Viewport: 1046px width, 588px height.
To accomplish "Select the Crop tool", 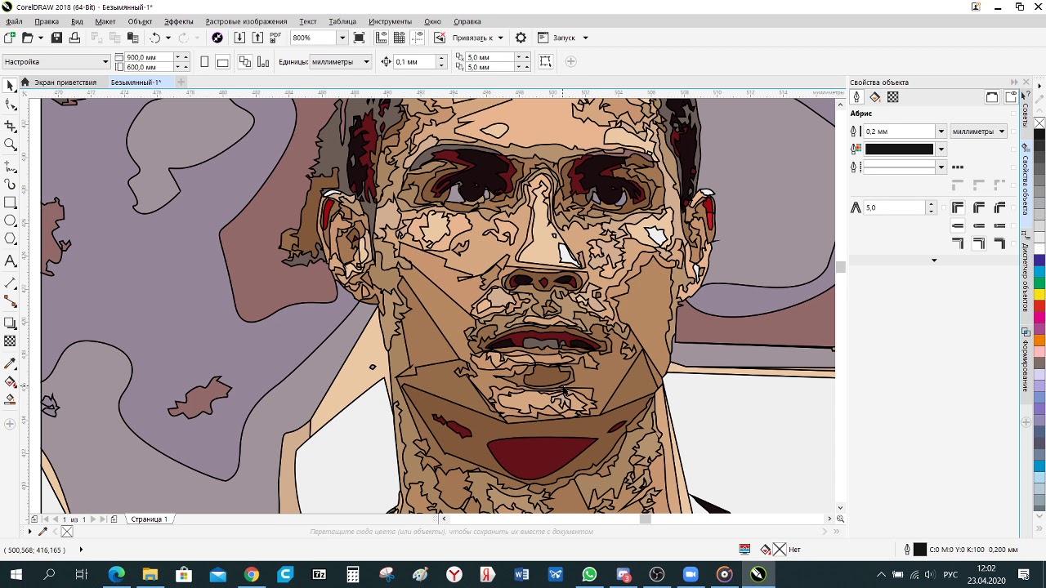I will coord(10,126).
